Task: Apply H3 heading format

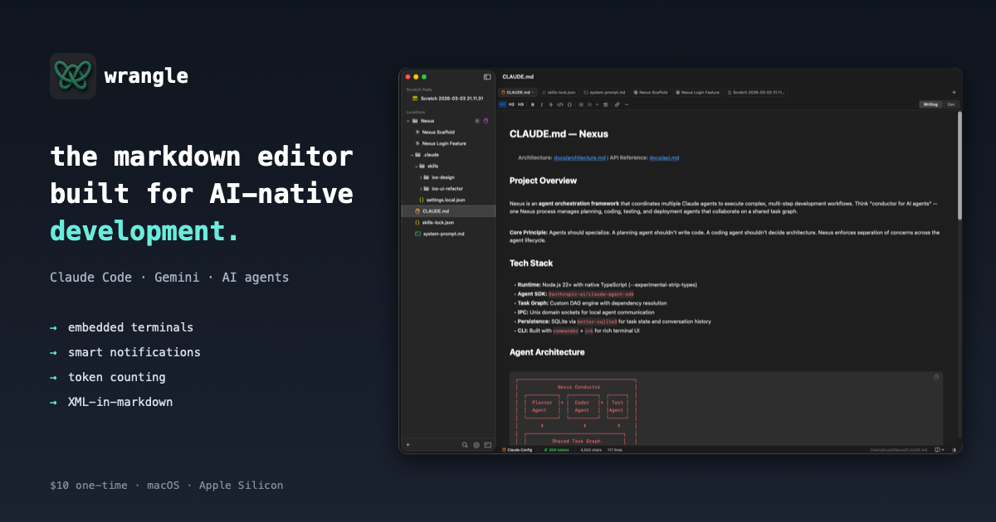Action: (520, 104)
